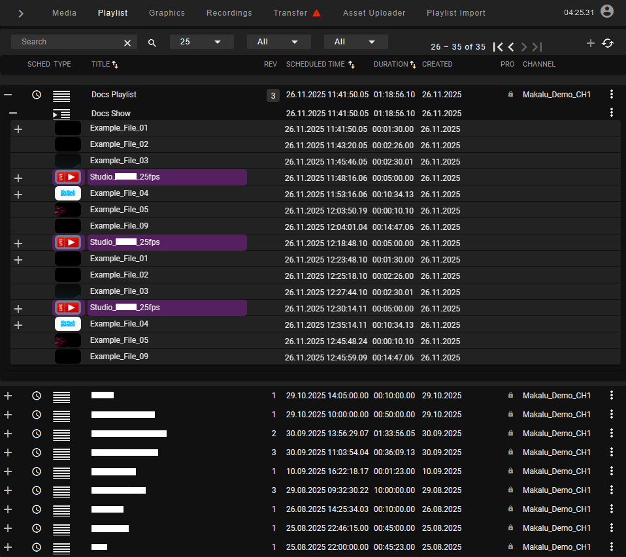Click the magnifier search icon
This screenshot has width=626, height=557.
coord(152,42)
